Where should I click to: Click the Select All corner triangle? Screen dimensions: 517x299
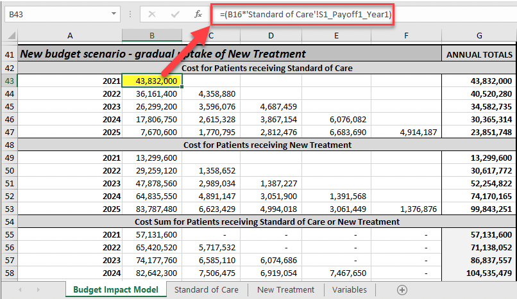pyautogui.click(x=11, y=35)
